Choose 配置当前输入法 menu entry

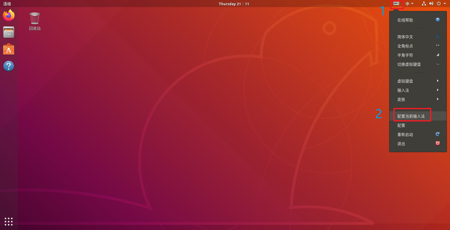[x=418, y=116]
